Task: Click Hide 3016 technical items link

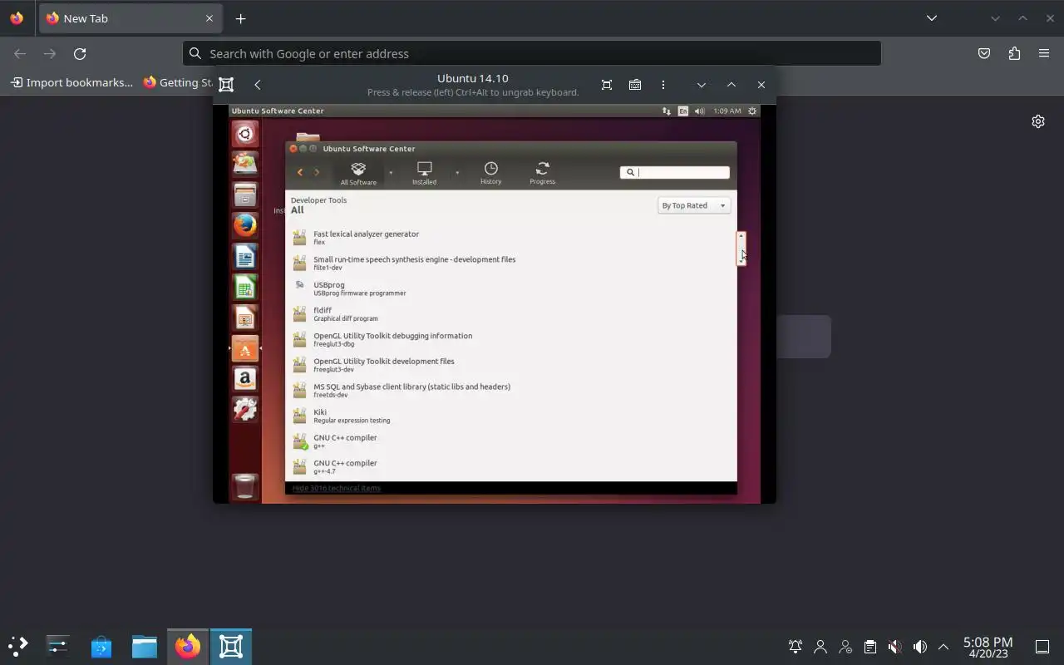Action: [336, 488]
